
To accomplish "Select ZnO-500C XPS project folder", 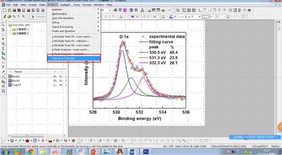I will [x=19, y=25].
